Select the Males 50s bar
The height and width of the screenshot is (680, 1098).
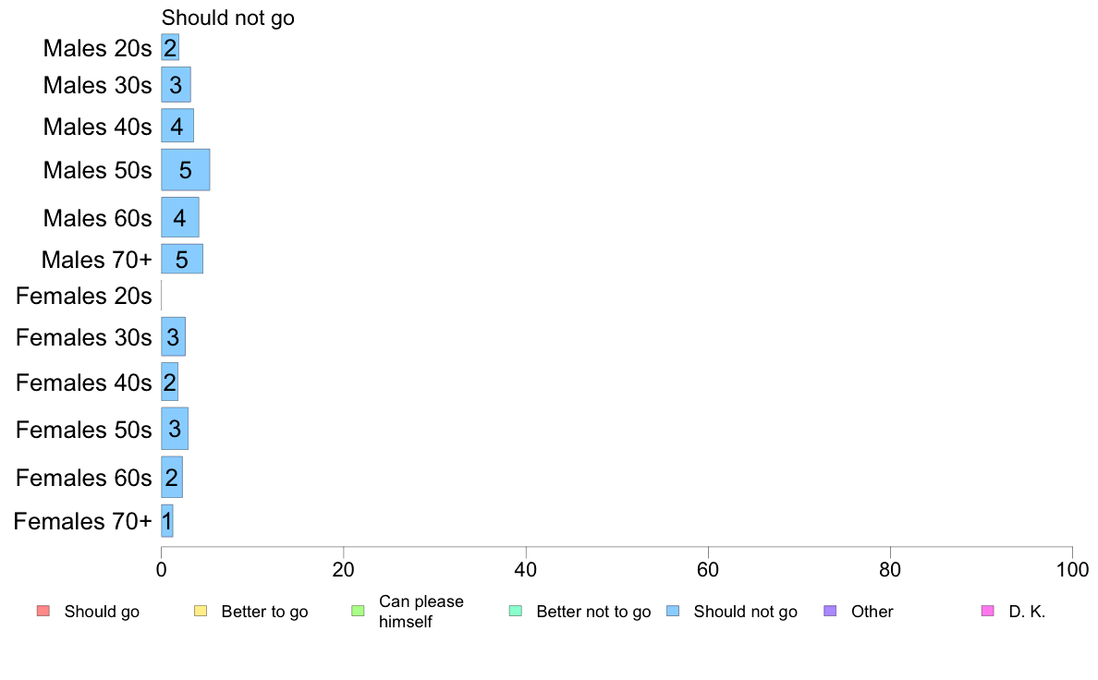click(186, 169)
